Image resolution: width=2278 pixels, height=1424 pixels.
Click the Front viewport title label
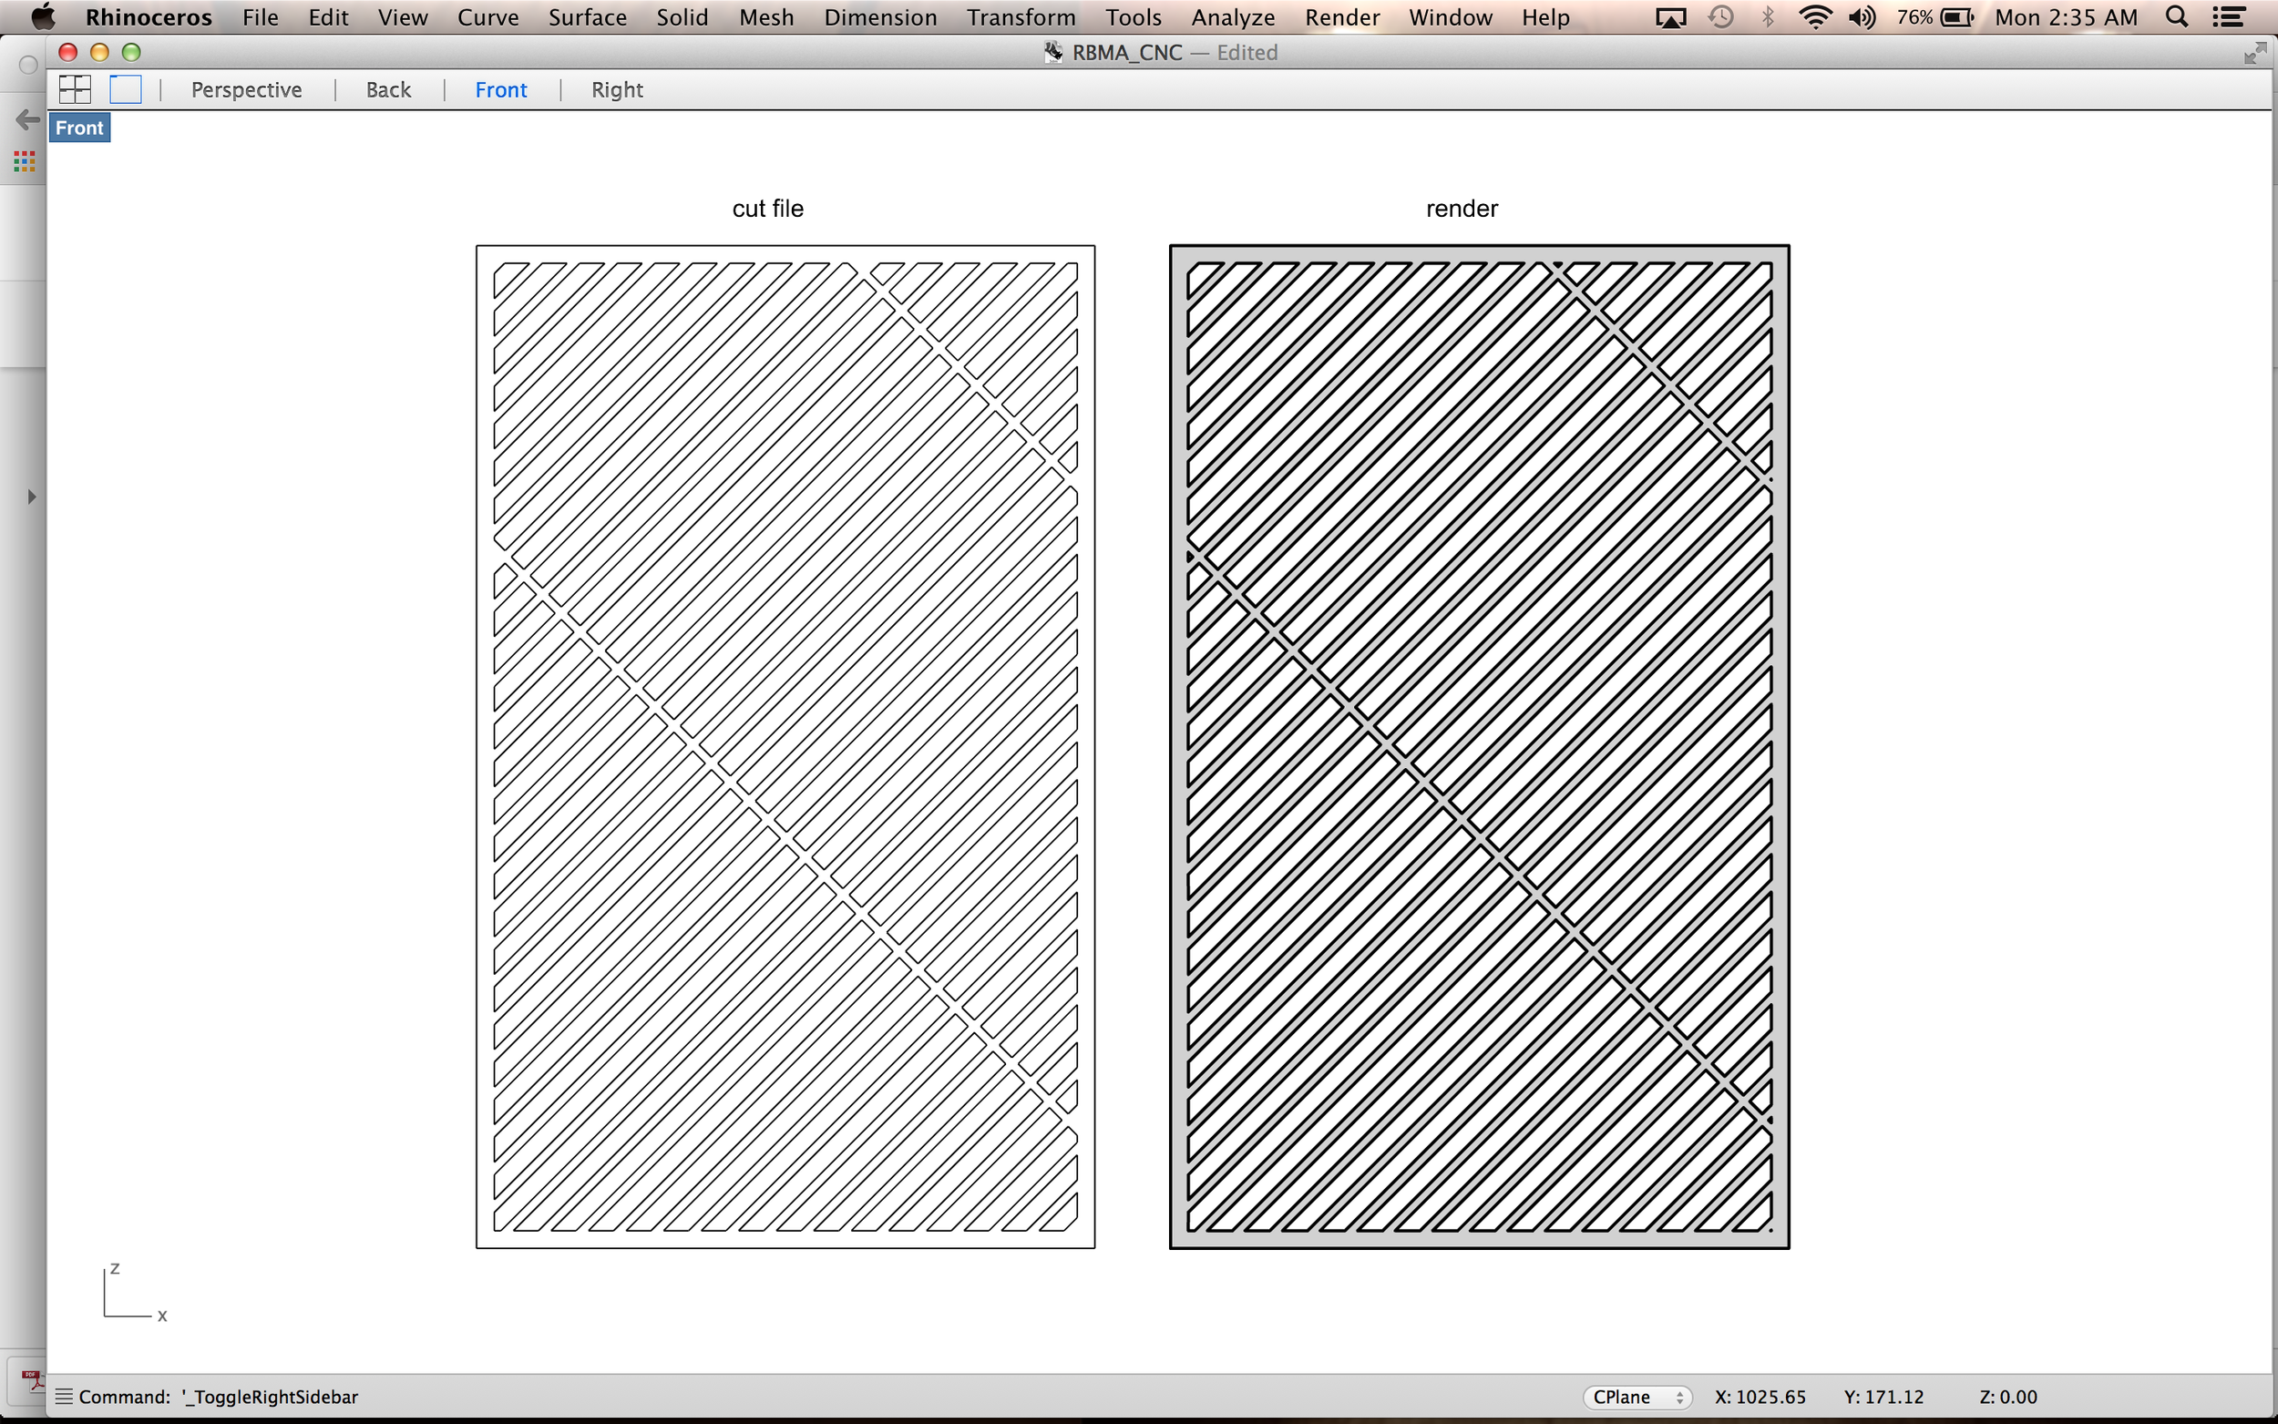(x=79, y=128)
